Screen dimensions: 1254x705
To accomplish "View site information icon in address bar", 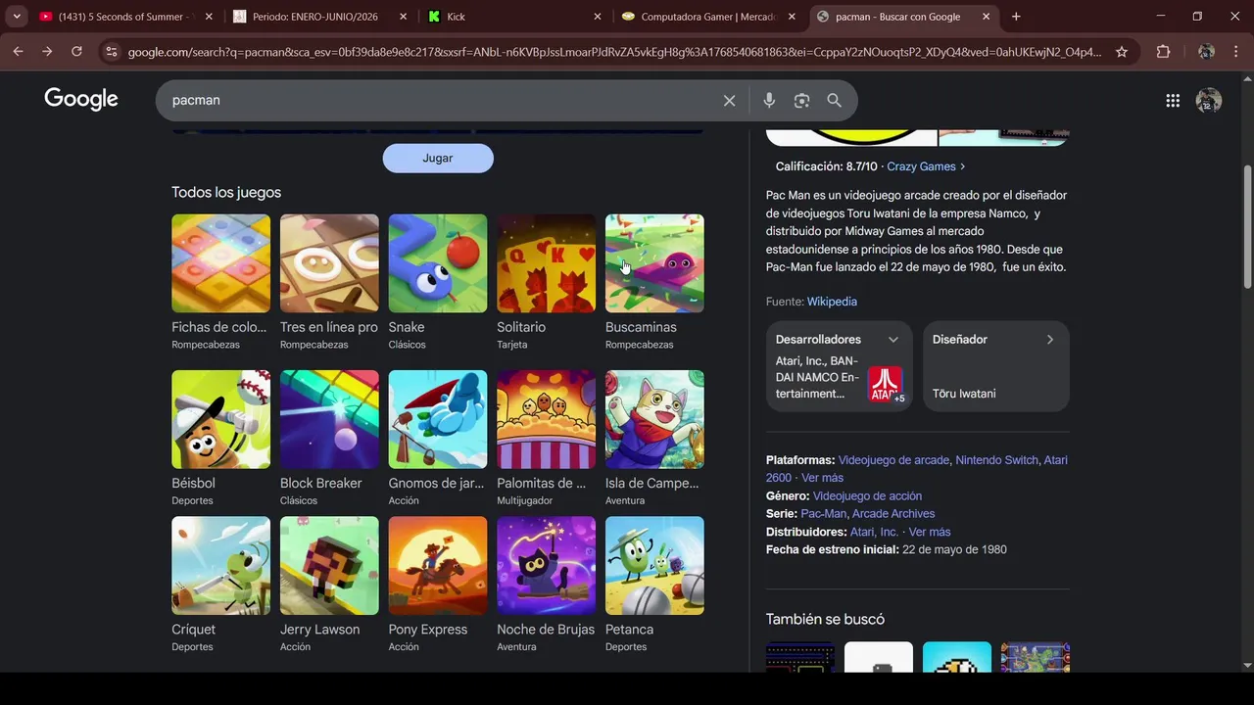I will pyautogui.click(x=112, y=52).
